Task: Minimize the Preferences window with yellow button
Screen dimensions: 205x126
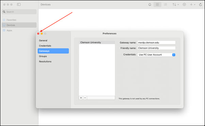Action: coord(42,34)
